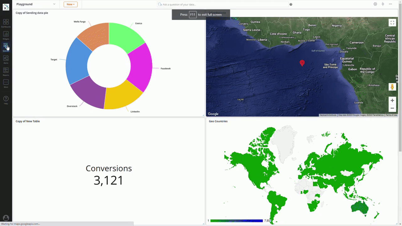Click the Help icon at the sidebar bottom
This screenshot has height=226, width=402.
(6, 99)
